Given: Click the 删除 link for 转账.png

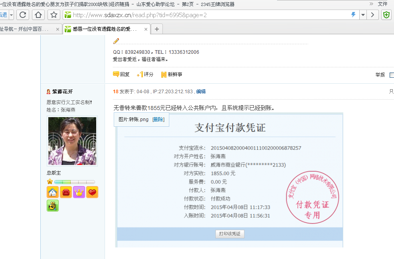Looking at the screenshot, I should pyautogui.click(x=158, y=120).
